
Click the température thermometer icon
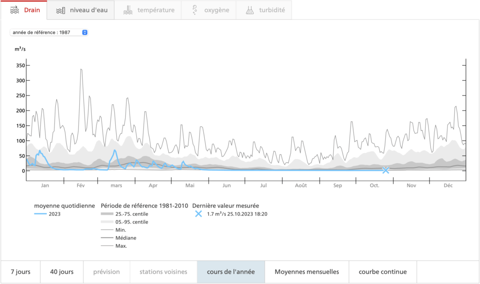(x=127, y=10)
